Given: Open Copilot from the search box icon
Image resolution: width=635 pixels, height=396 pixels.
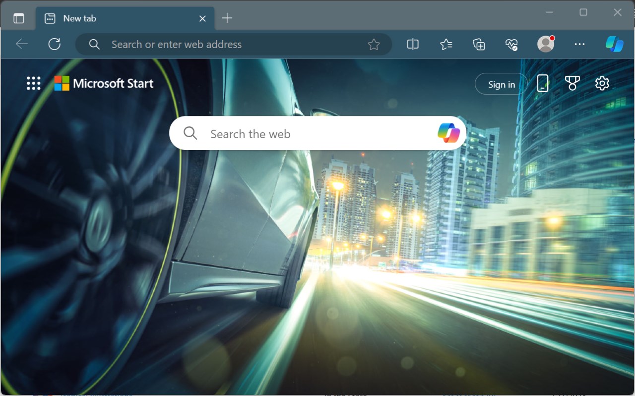Looking at the screenshot, I should [x=448, y=133].
